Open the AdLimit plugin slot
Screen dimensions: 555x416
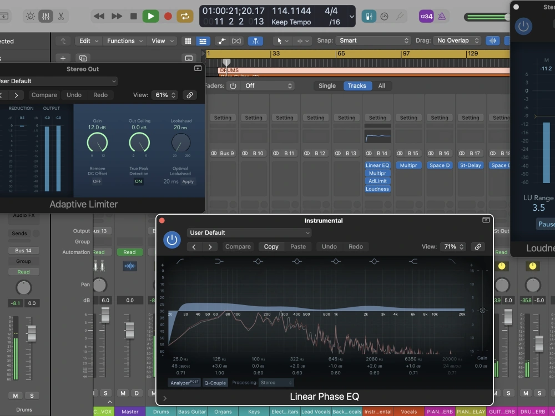coord(377,181)
